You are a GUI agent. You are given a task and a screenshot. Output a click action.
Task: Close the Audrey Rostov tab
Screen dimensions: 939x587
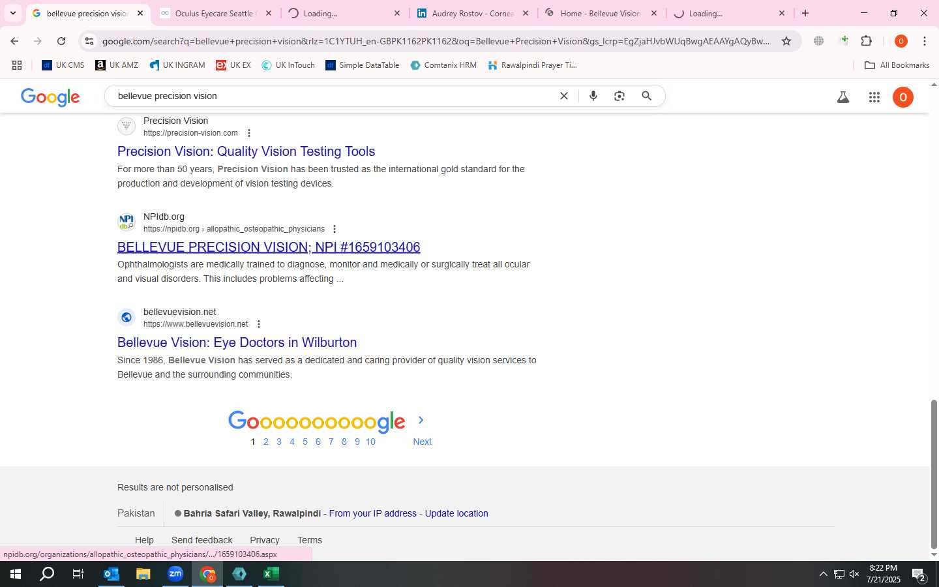pyautogui.click(x=526, y=13)
